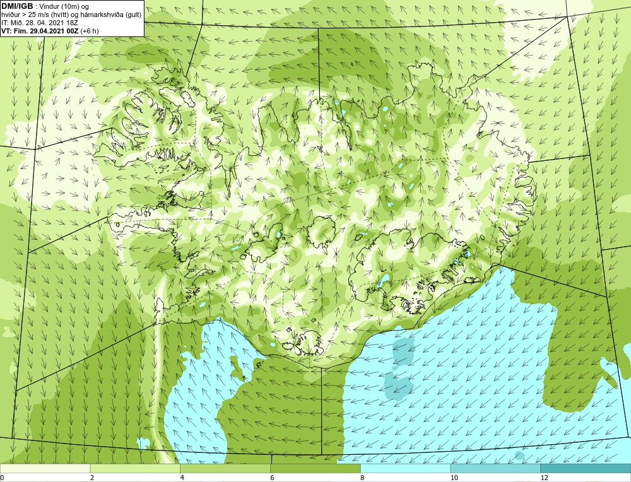Click the '10' label on the wind scale
The image size is (631, 482).
[454, 478]
